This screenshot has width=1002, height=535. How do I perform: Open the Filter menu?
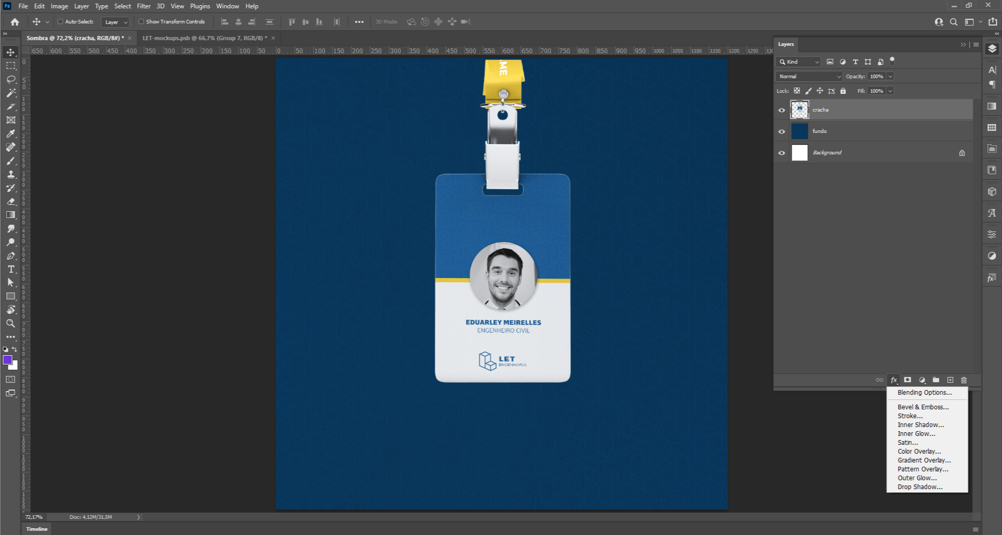click(144, 6)
